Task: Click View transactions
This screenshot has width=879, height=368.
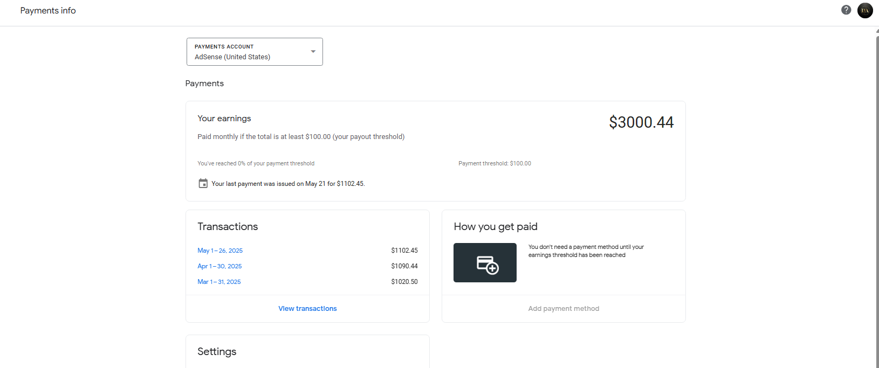Action: [307, 309]
